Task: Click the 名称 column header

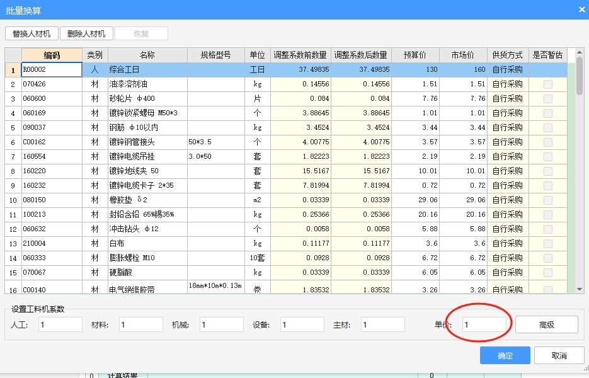Action: tap(147, 55)
